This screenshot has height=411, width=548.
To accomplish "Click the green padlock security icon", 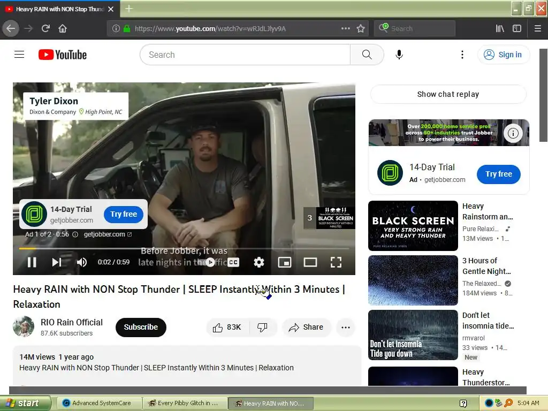I will [x=127, y=29].
